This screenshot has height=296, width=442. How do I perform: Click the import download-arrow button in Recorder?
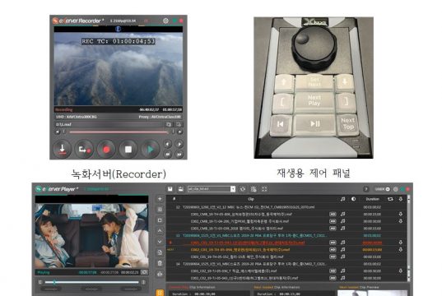tap(62, 150)
